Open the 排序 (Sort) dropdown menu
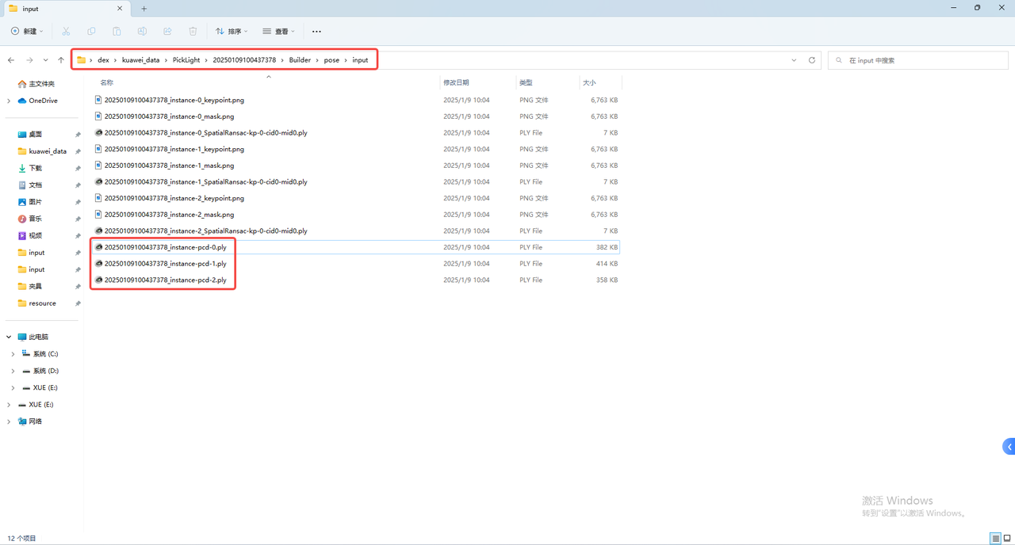The image size is (1015, 545). pos(232,31)
